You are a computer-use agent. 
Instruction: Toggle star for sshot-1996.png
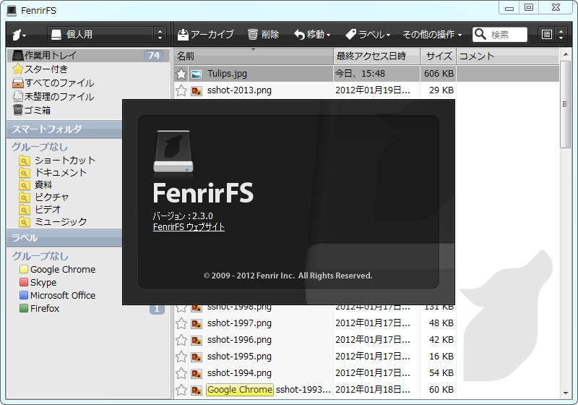(181, 340)
